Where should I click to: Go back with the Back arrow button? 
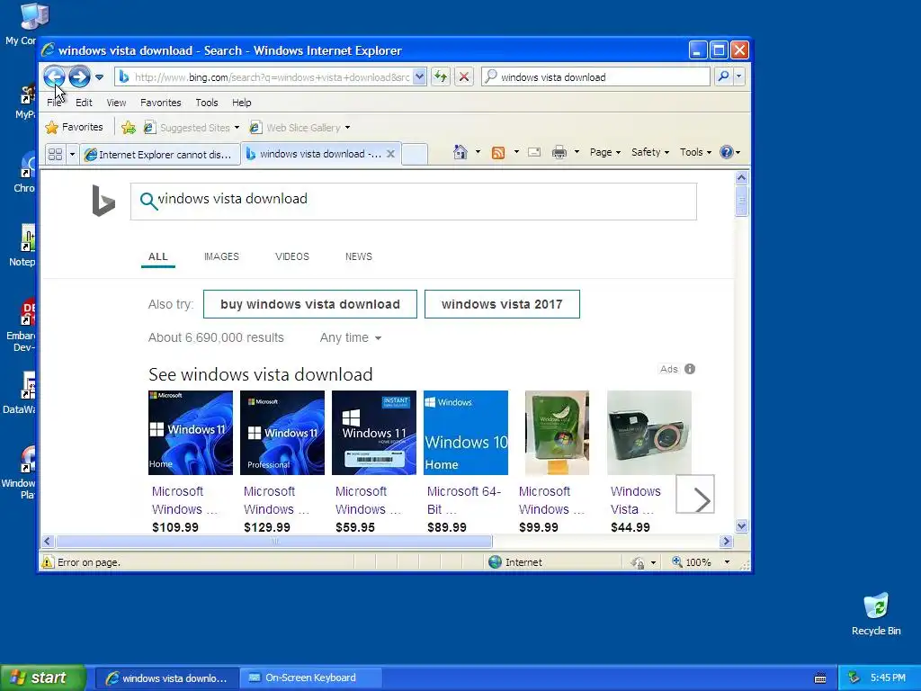pos(54,76)
